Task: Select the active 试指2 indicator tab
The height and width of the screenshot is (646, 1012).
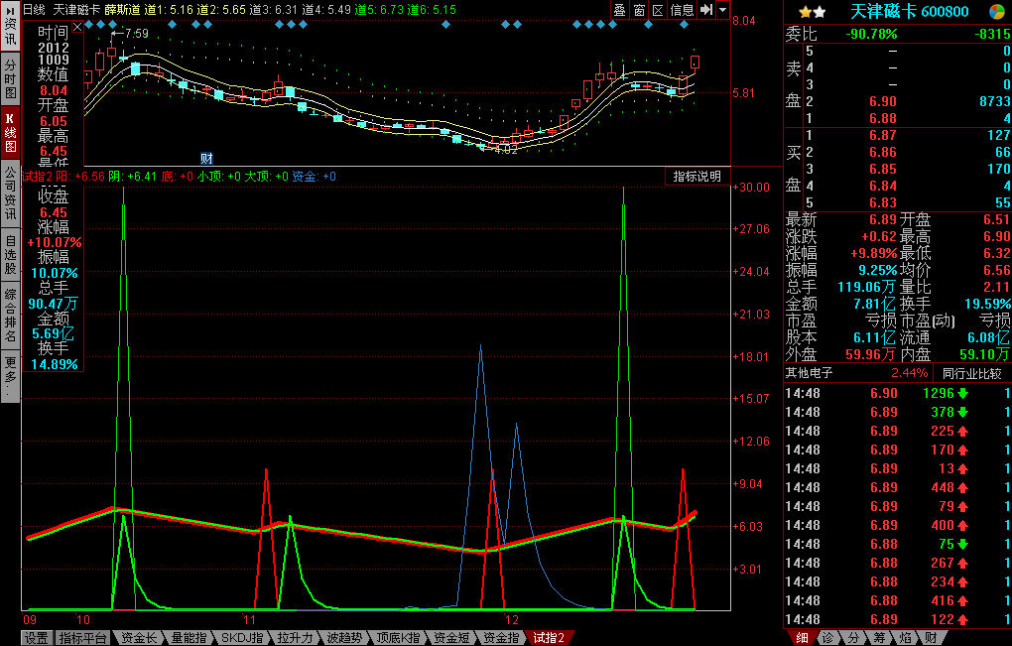Action: [x=549, y=638]
